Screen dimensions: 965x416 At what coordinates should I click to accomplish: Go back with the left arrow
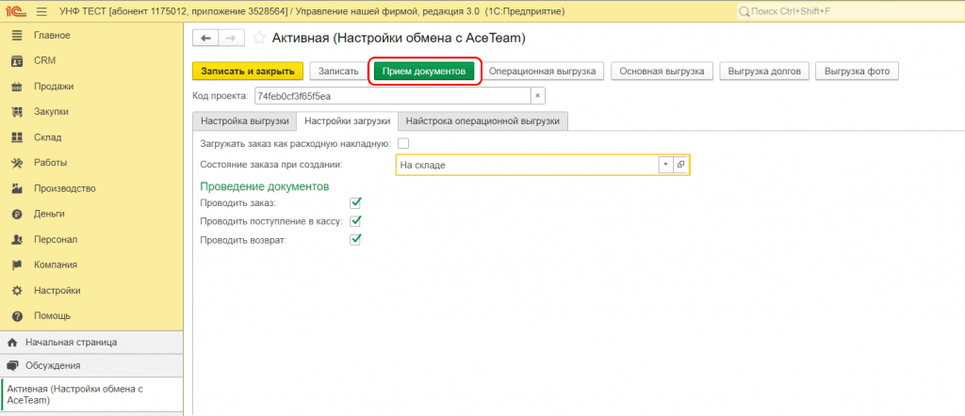click(205, 39)
